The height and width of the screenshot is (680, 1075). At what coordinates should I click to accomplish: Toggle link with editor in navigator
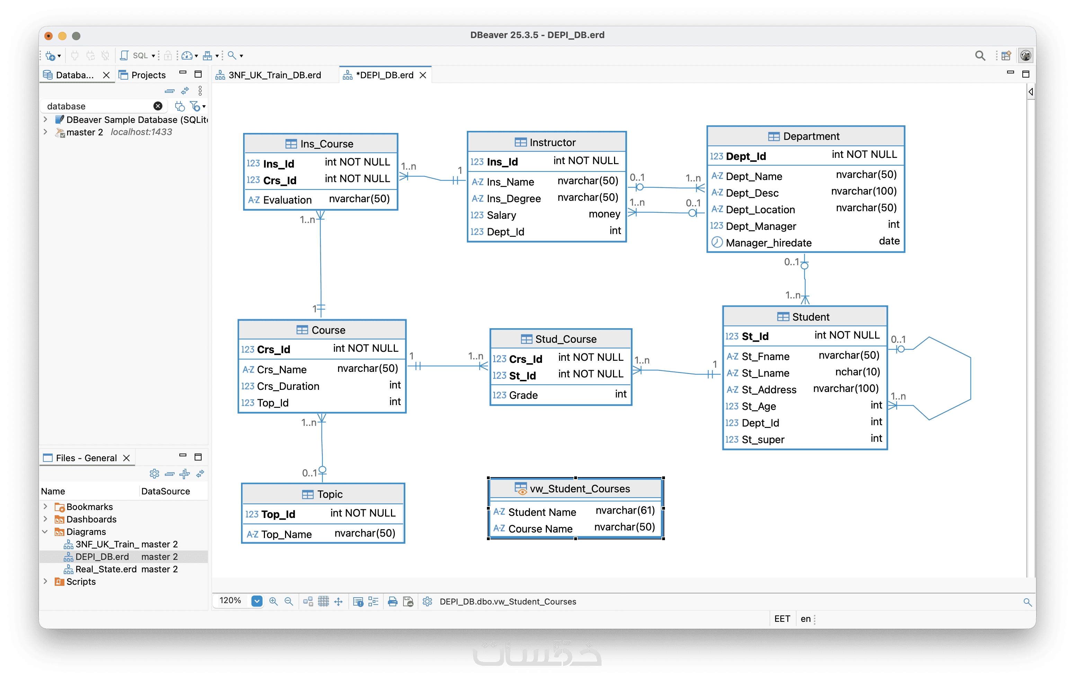tap(185, 91)
